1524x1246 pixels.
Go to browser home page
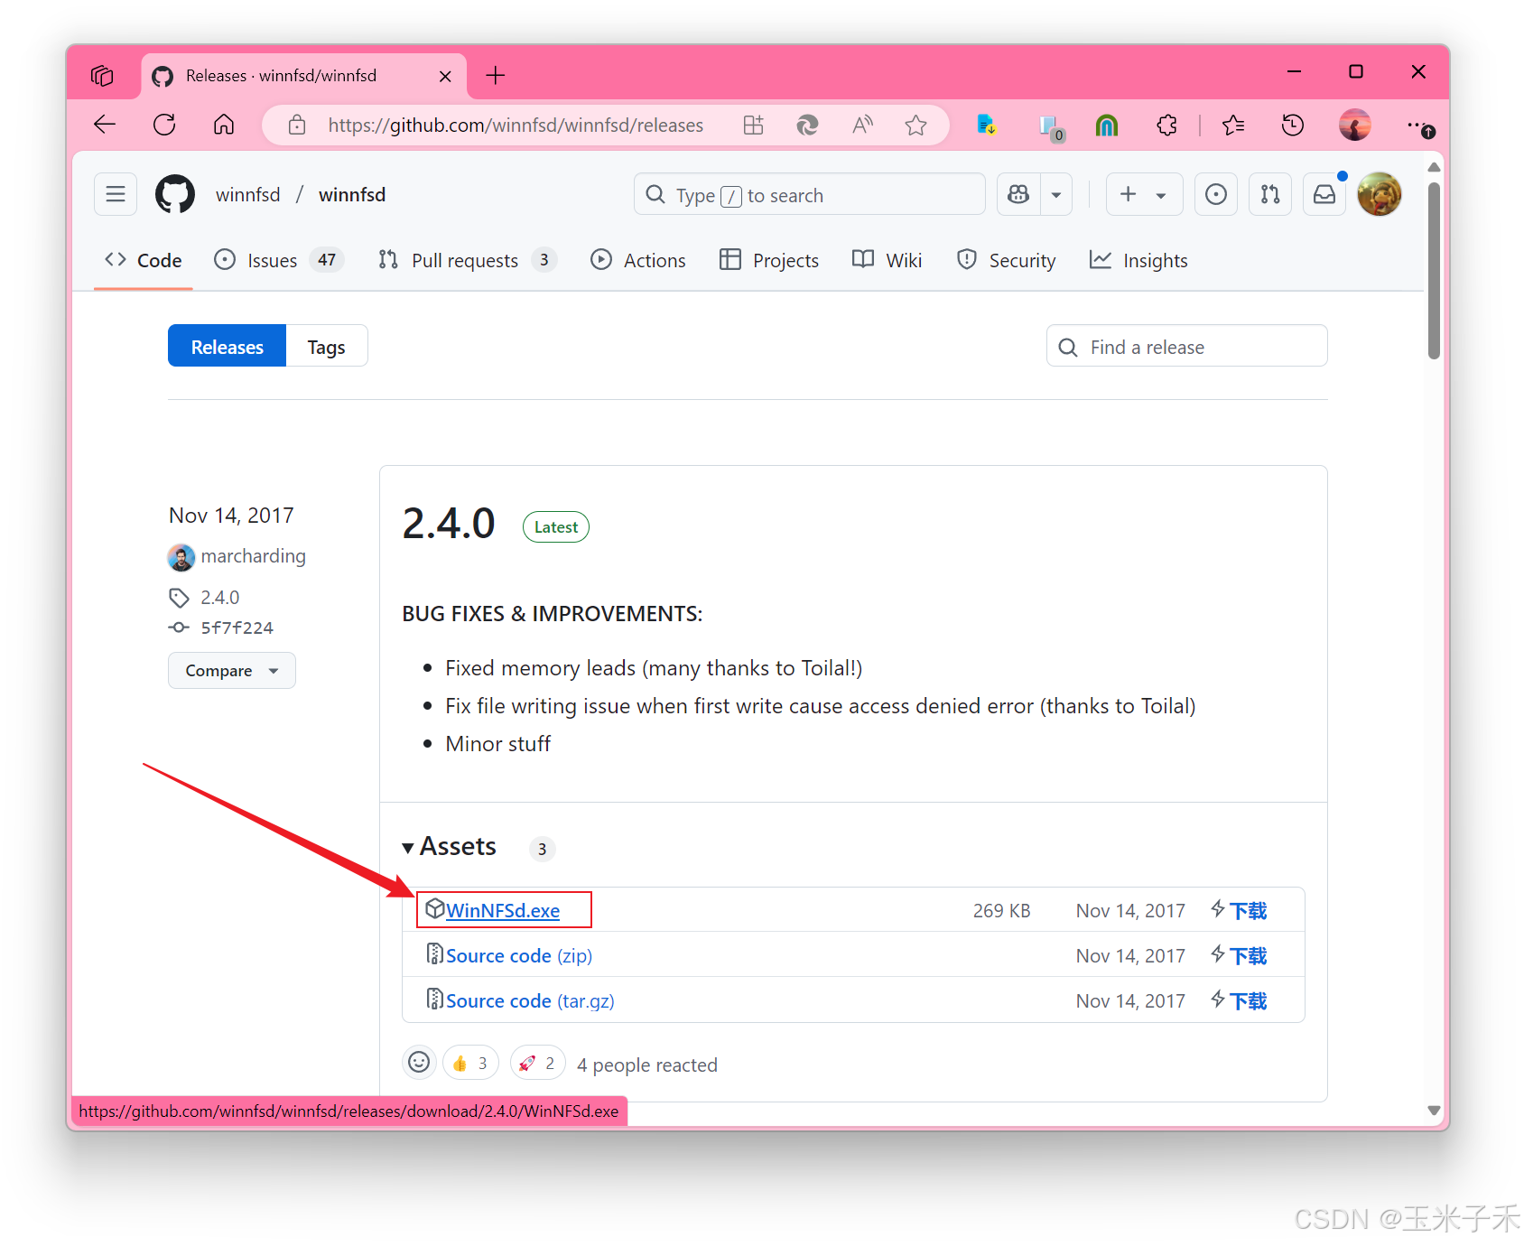point(224,125)
